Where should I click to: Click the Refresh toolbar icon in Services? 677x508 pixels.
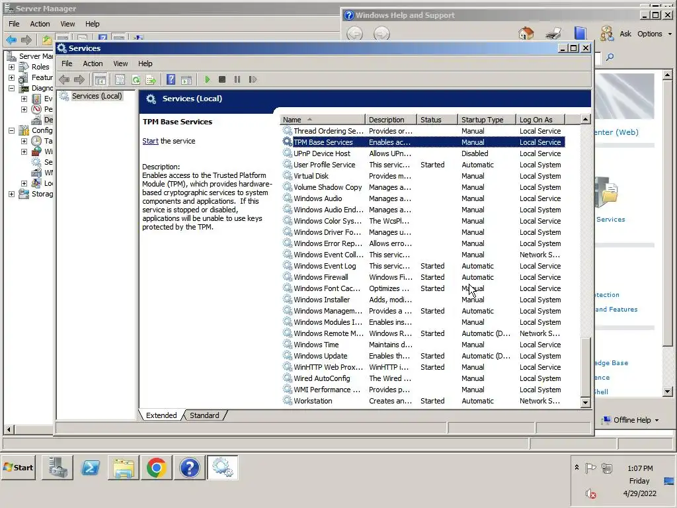pyautogui.click(x=136, y=79)
